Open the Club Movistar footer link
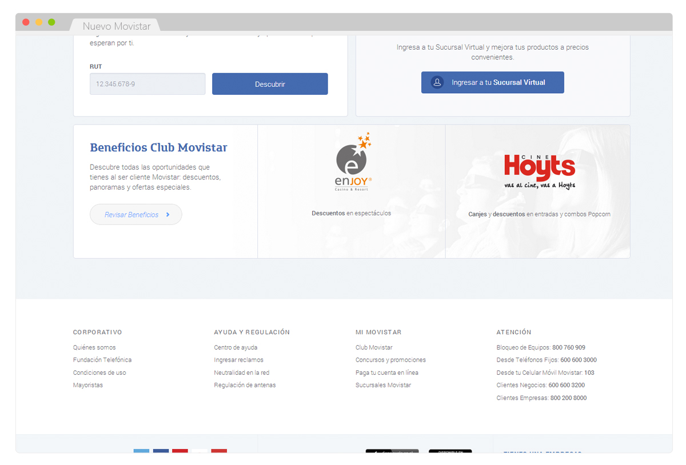The width and height of the screenshot is (686, 465). pyautogui.click(x=374, y=347)
